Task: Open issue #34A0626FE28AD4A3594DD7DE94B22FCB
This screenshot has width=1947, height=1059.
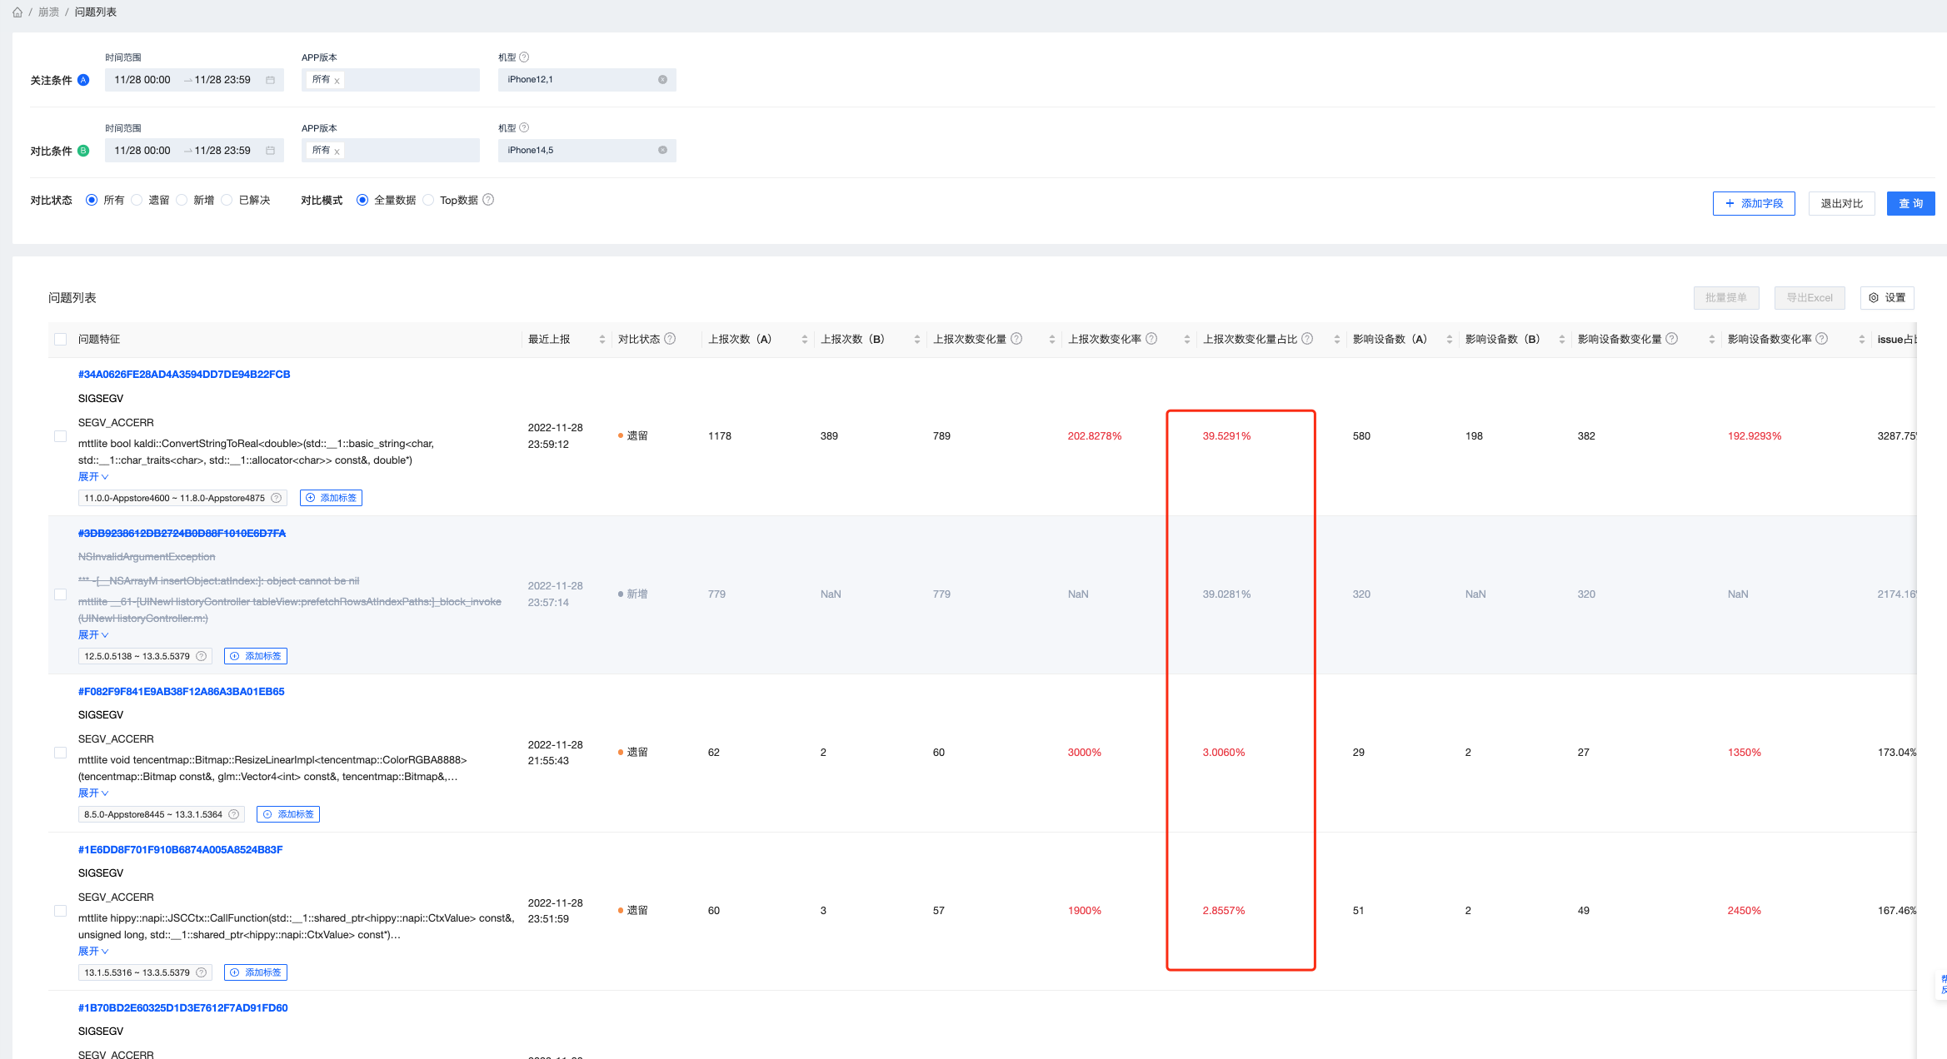Action: pyautogui.click(x=184, y=375)
